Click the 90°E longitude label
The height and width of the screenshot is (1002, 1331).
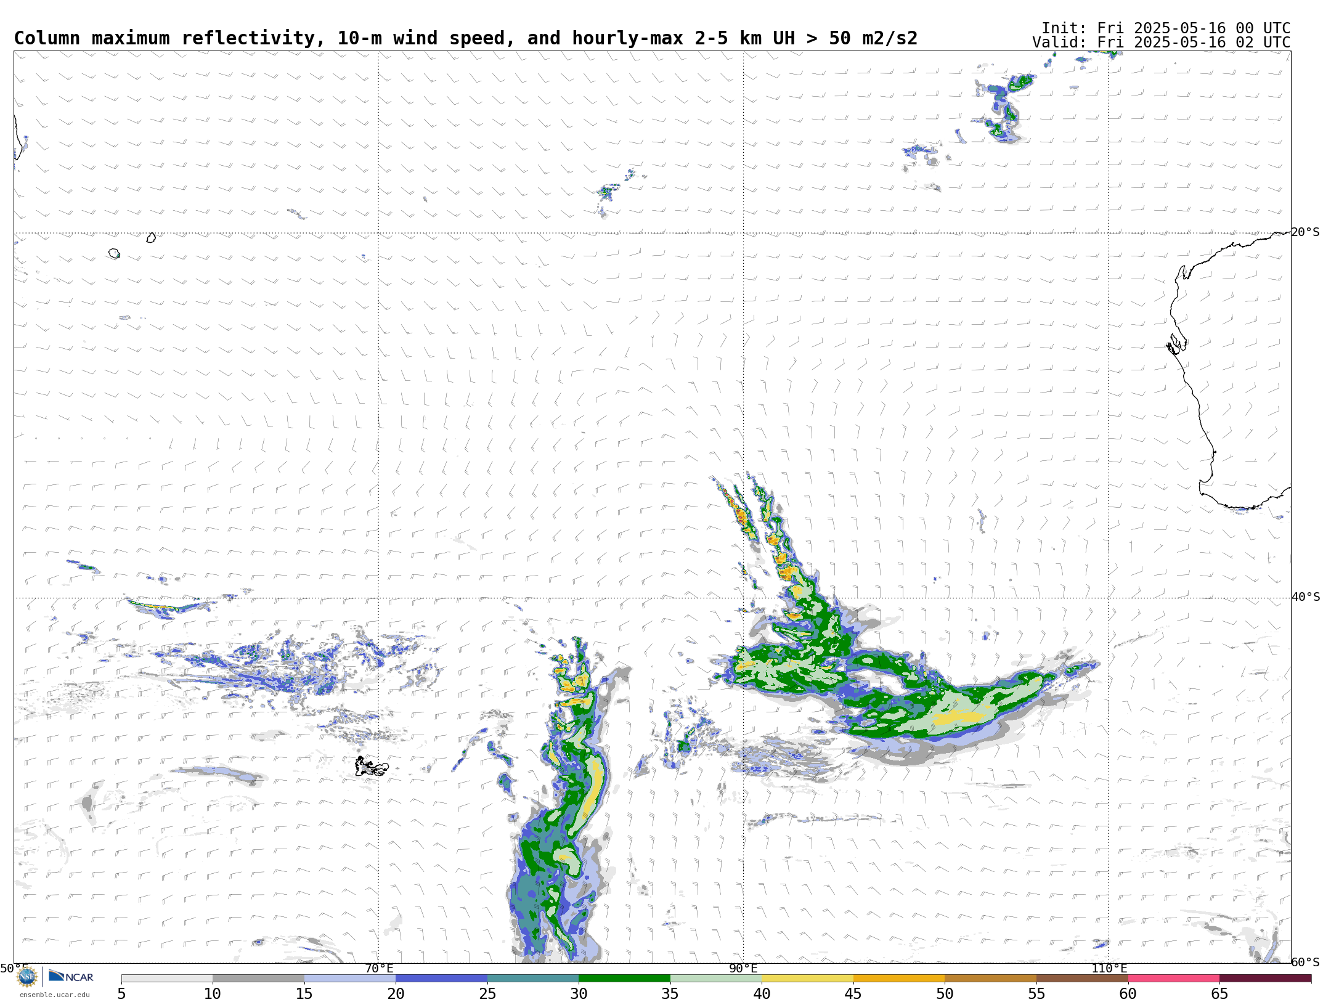[x=743, y=968]
